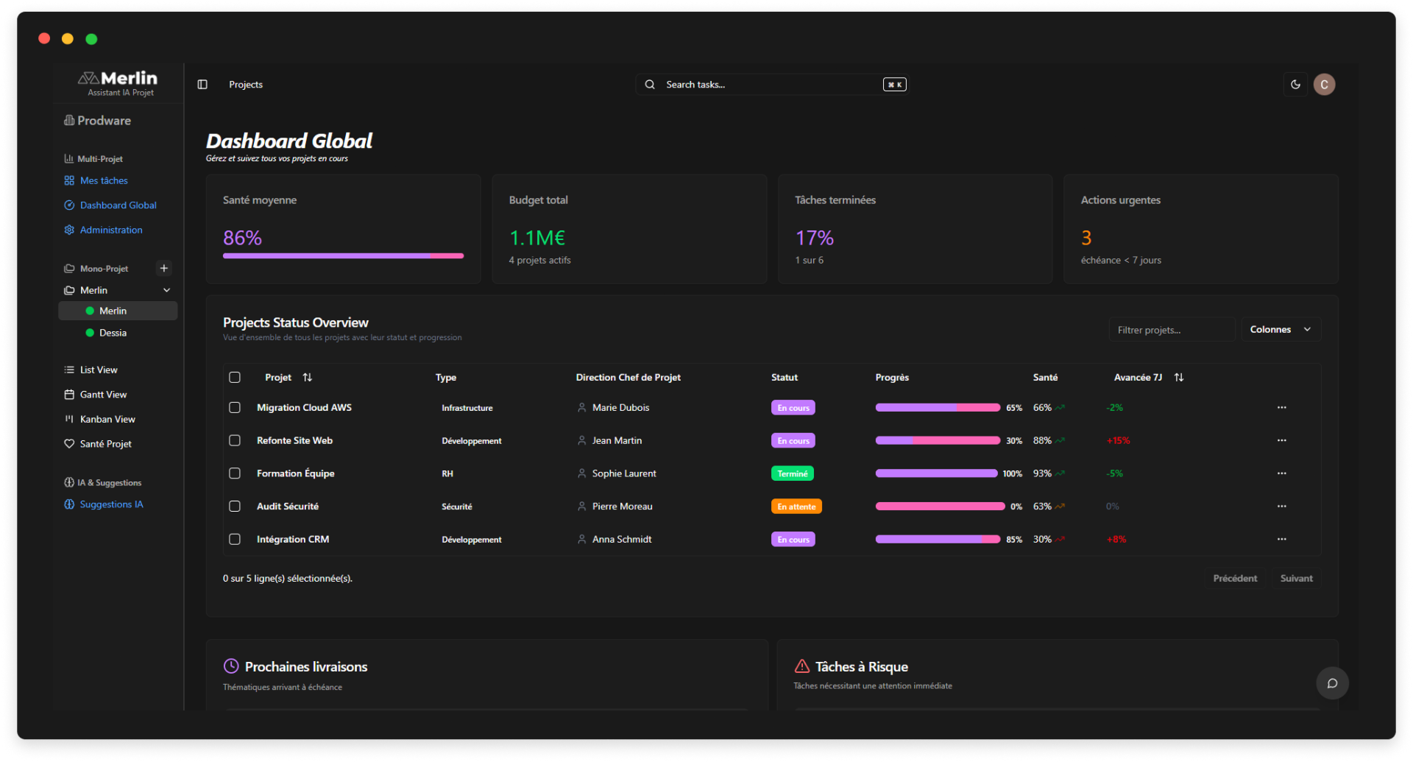1413x762 pixels.
Task: Switch theme with the moon icon
Action: [1295, 85]
